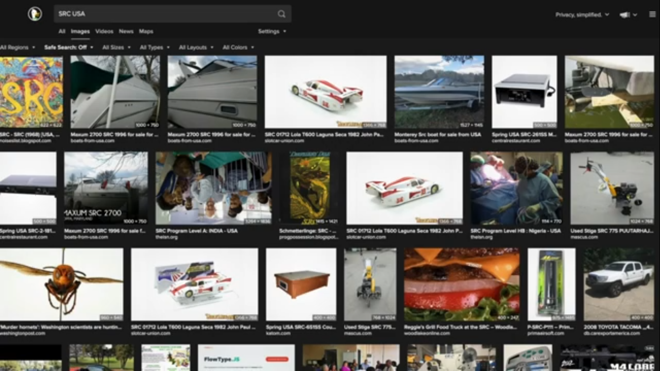Click the search box containing SRC USA

(x=164, y=14)
